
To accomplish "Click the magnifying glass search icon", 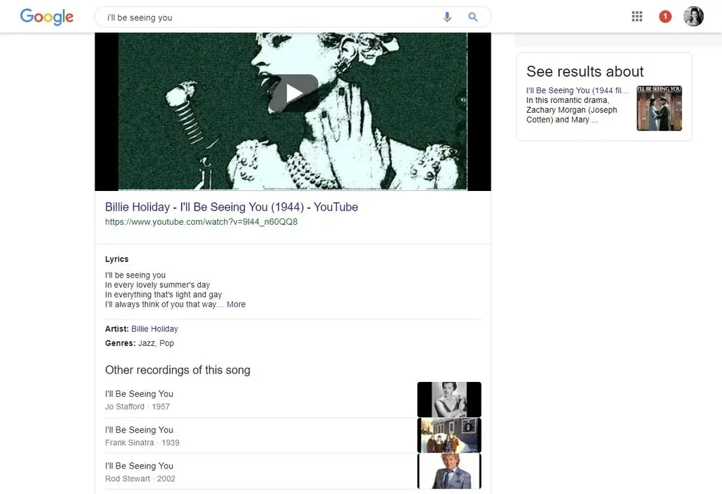I will pos(473,17).
